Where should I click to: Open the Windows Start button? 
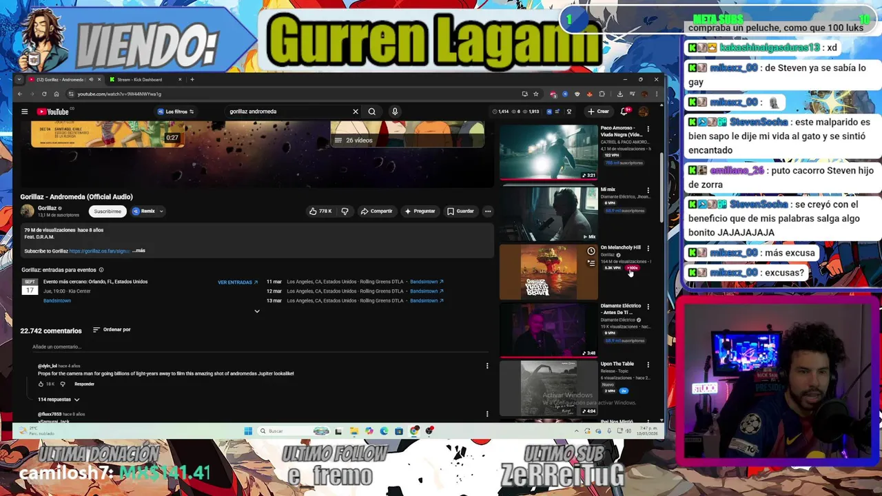[x=248, y=431]
